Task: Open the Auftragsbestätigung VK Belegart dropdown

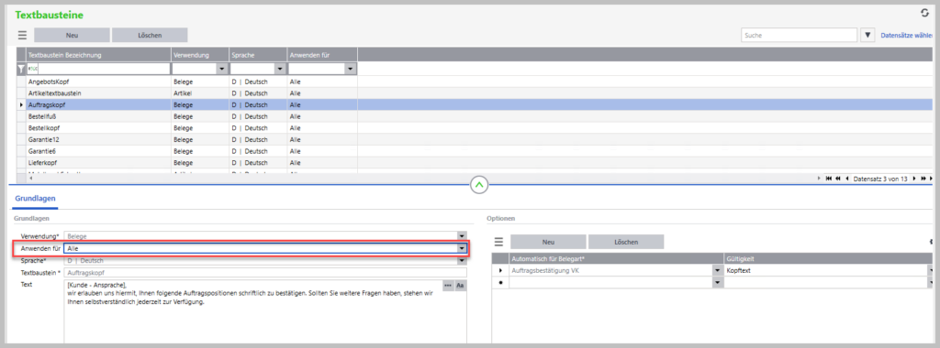Action: tap(718, 271)
